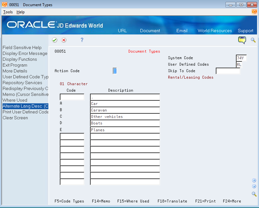
Task: Click F24=More function key
Action: click(x=232, y=201)
